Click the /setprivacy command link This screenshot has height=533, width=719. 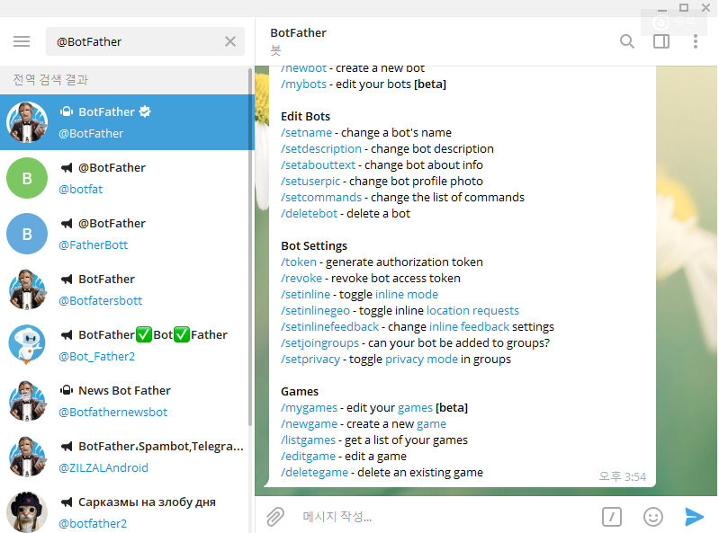click(x=310, y=360)
